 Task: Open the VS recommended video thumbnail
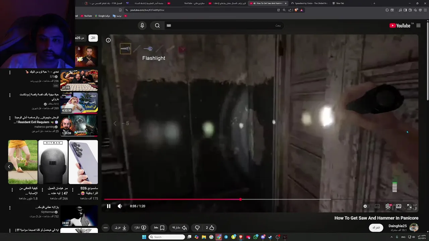86,56
